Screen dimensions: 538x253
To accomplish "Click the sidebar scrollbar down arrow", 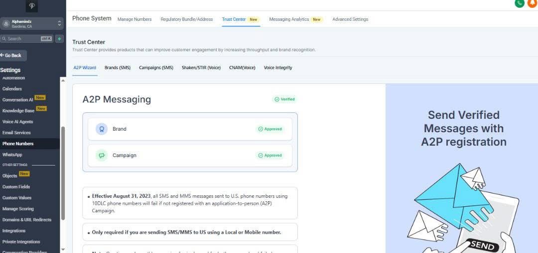I will pos(63,250).
